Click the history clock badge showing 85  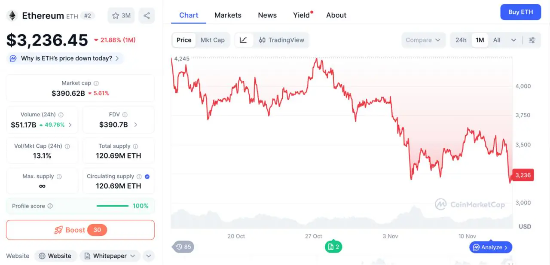(183, 247)
